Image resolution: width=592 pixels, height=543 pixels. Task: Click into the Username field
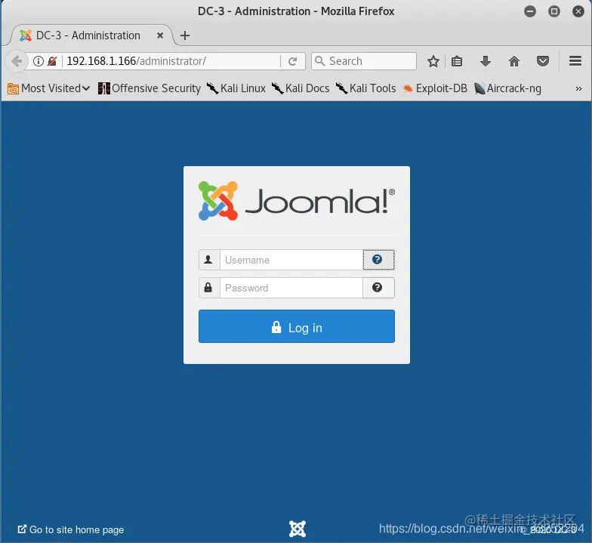click(291, 260)
